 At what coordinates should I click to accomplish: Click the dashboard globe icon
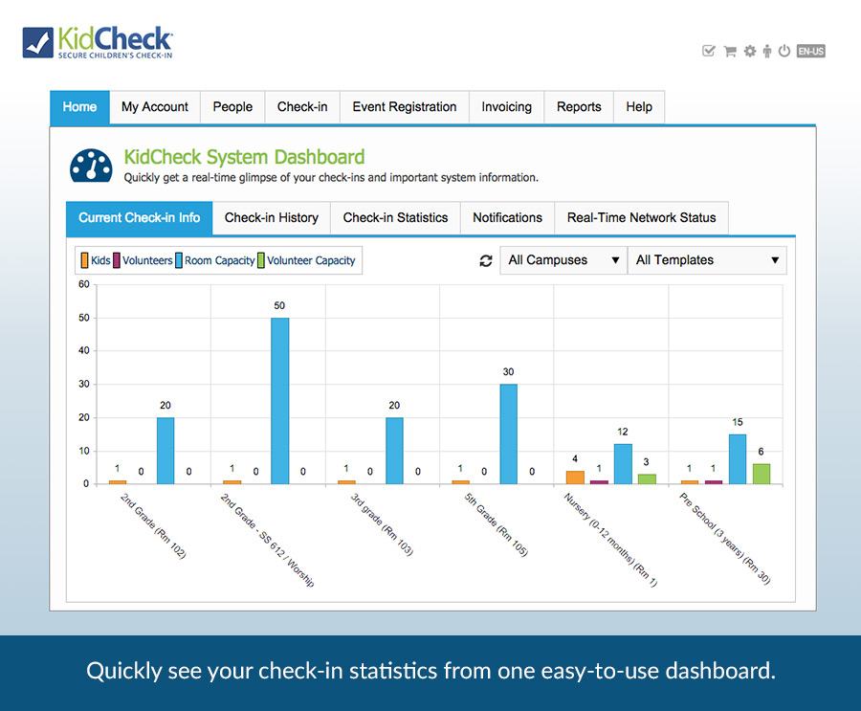click(91, 165)
